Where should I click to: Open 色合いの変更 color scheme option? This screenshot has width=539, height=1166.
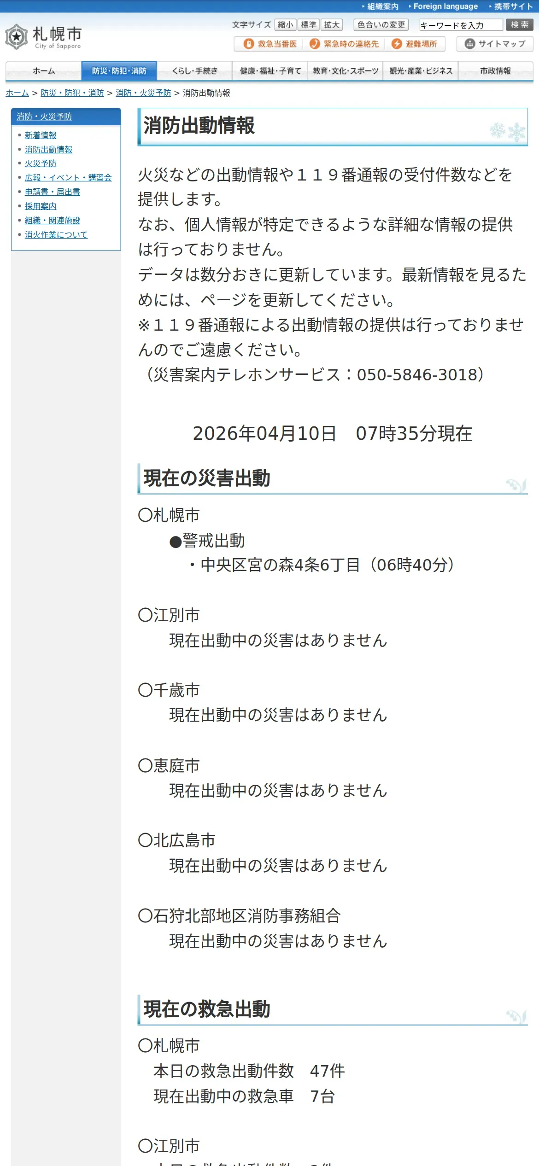click(x=381, y=25)
